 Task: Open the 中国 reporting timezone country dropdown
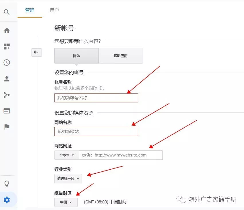[66, 202]
